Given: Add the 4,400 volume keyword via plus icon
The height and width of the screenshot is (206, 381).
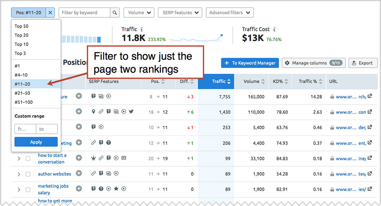Looking at the screenshot, I should [79, 143].
